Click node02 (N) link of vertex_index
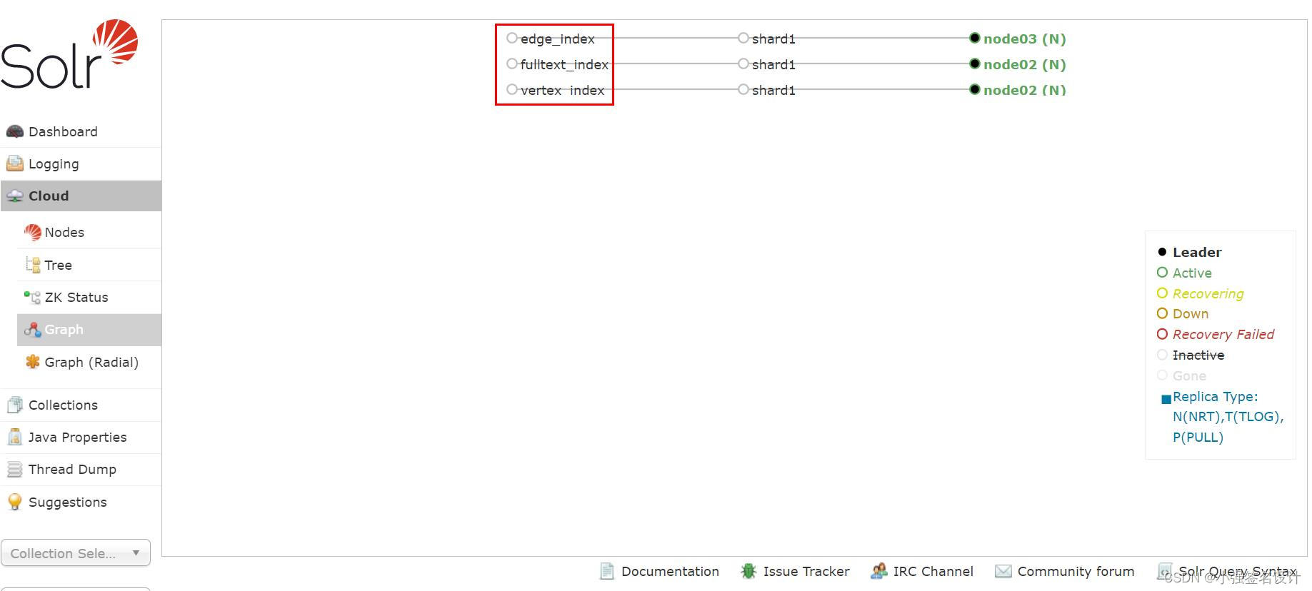The width and height of the screenshot is (1312, 591). 1024,90
